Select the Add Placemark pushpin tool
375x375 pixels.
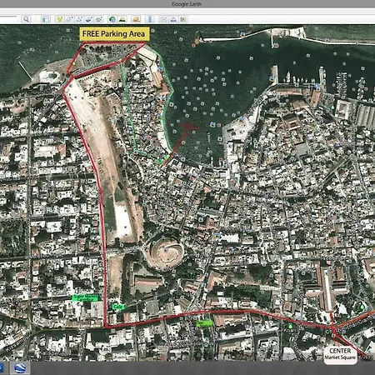coord(59,19)
